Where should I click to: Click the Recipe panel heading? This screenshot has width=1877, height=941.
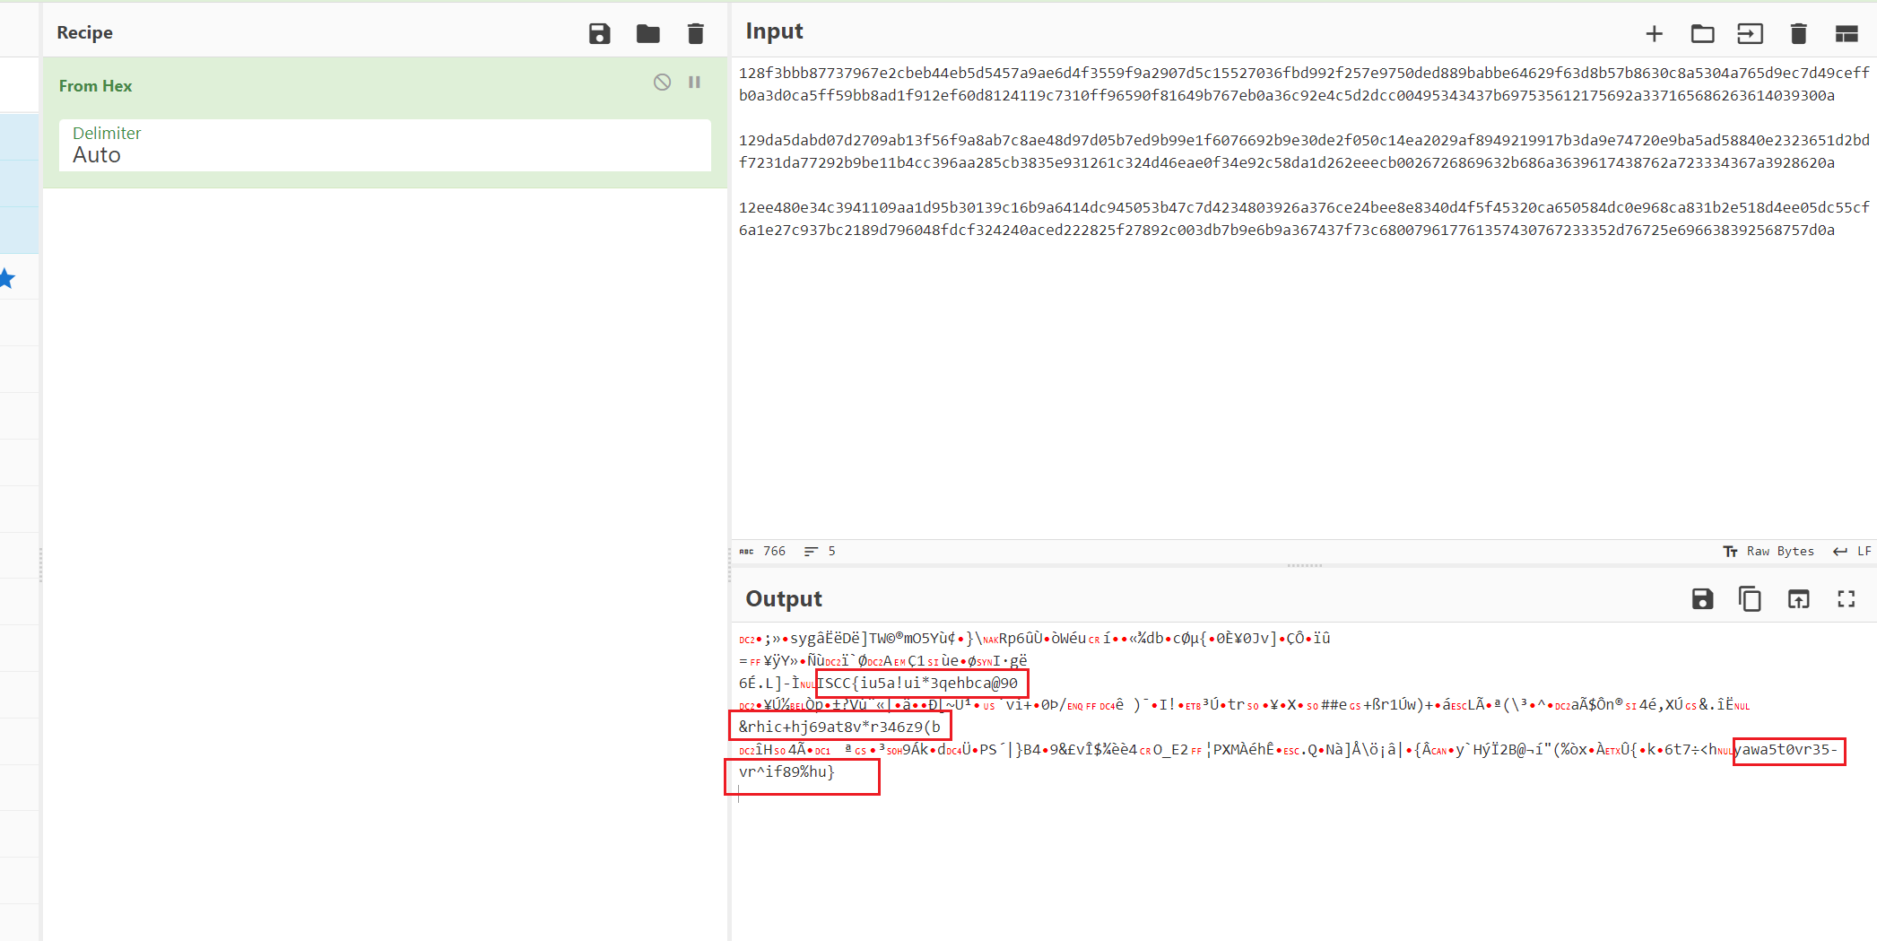(84, 32)
